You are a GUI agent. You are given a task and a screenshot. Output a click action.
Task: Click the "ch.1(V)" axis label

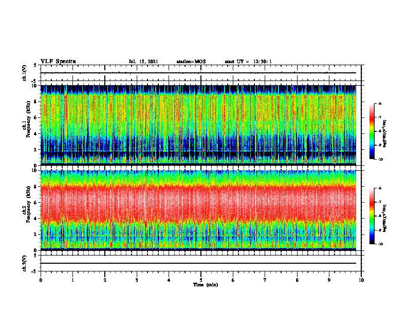click(24, 73)
